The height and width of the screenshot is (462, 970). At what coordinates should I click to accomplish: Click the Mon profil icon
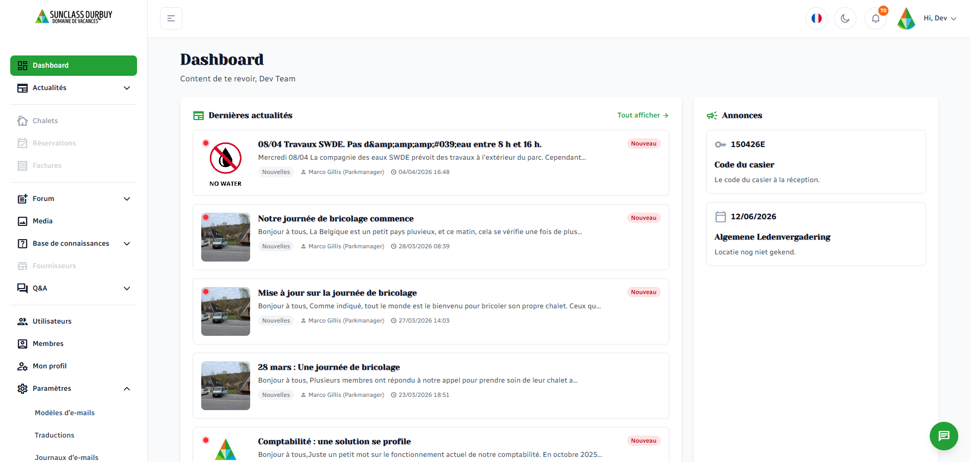coord(22,366)
